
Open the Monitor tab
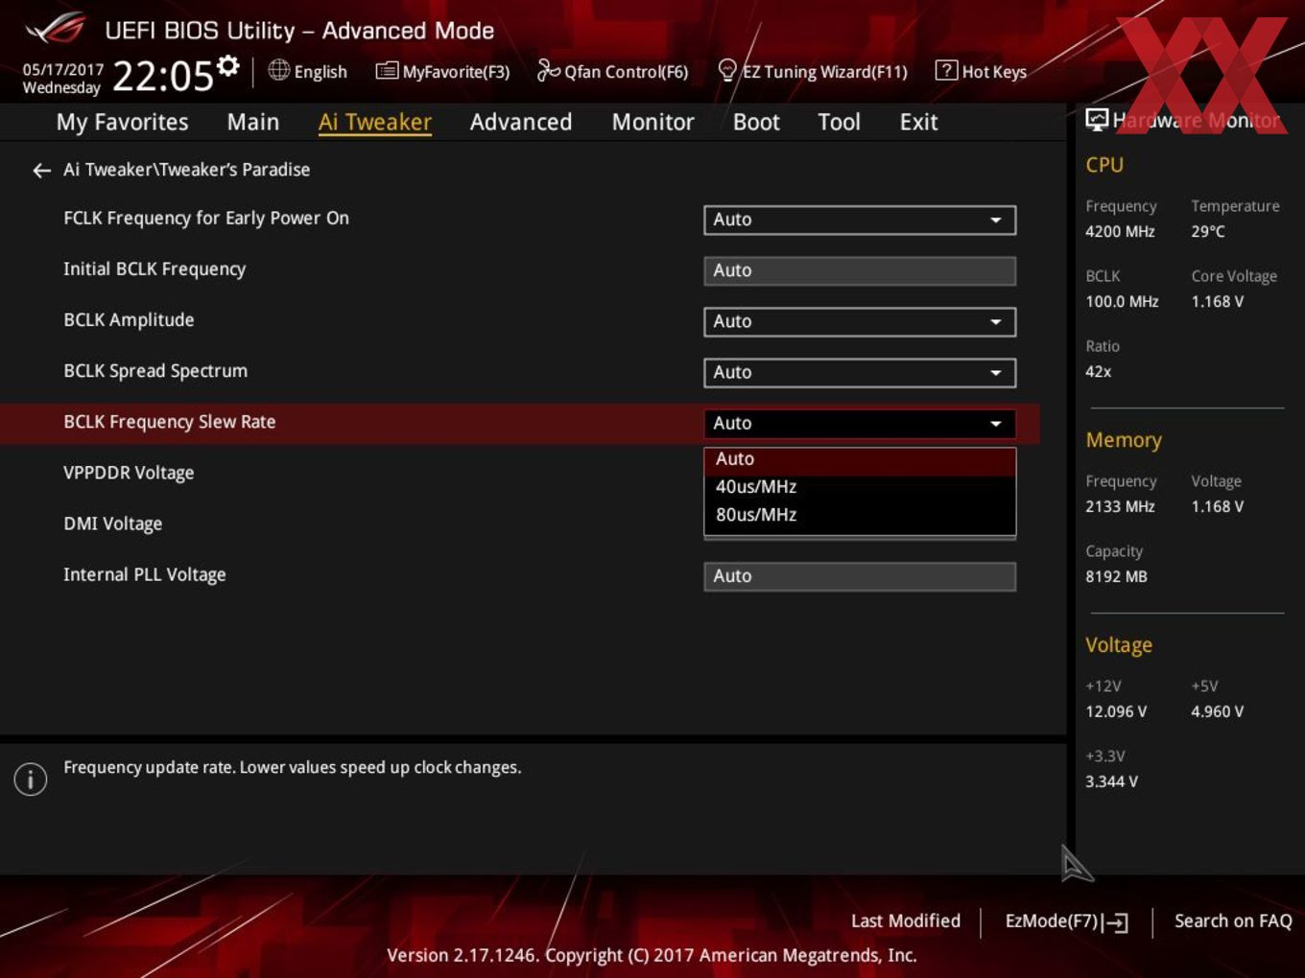point(652,122)
